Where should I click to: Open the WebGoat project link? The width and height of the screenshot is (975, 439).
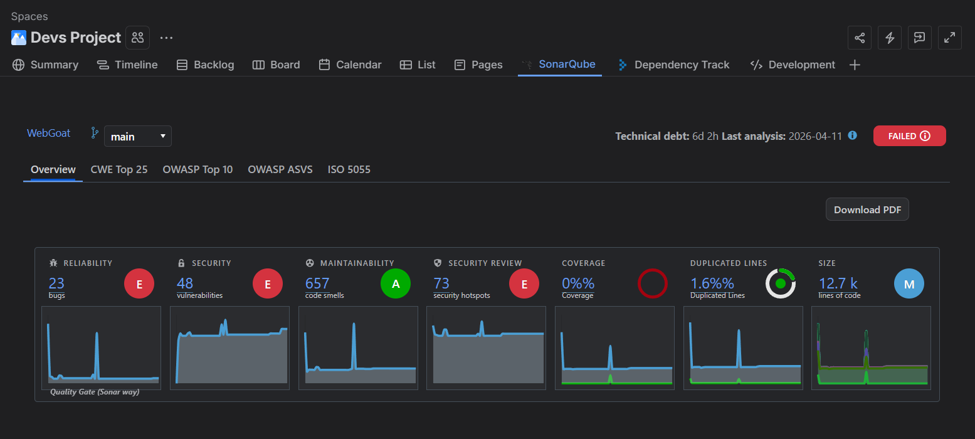pyautogui.click(x=49, y=133)
